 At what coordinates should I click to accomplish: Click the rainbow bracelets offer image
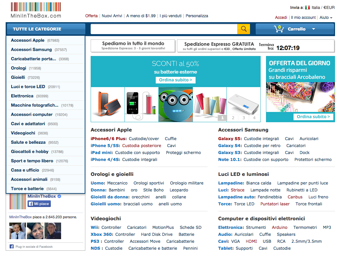pos(300,97)
